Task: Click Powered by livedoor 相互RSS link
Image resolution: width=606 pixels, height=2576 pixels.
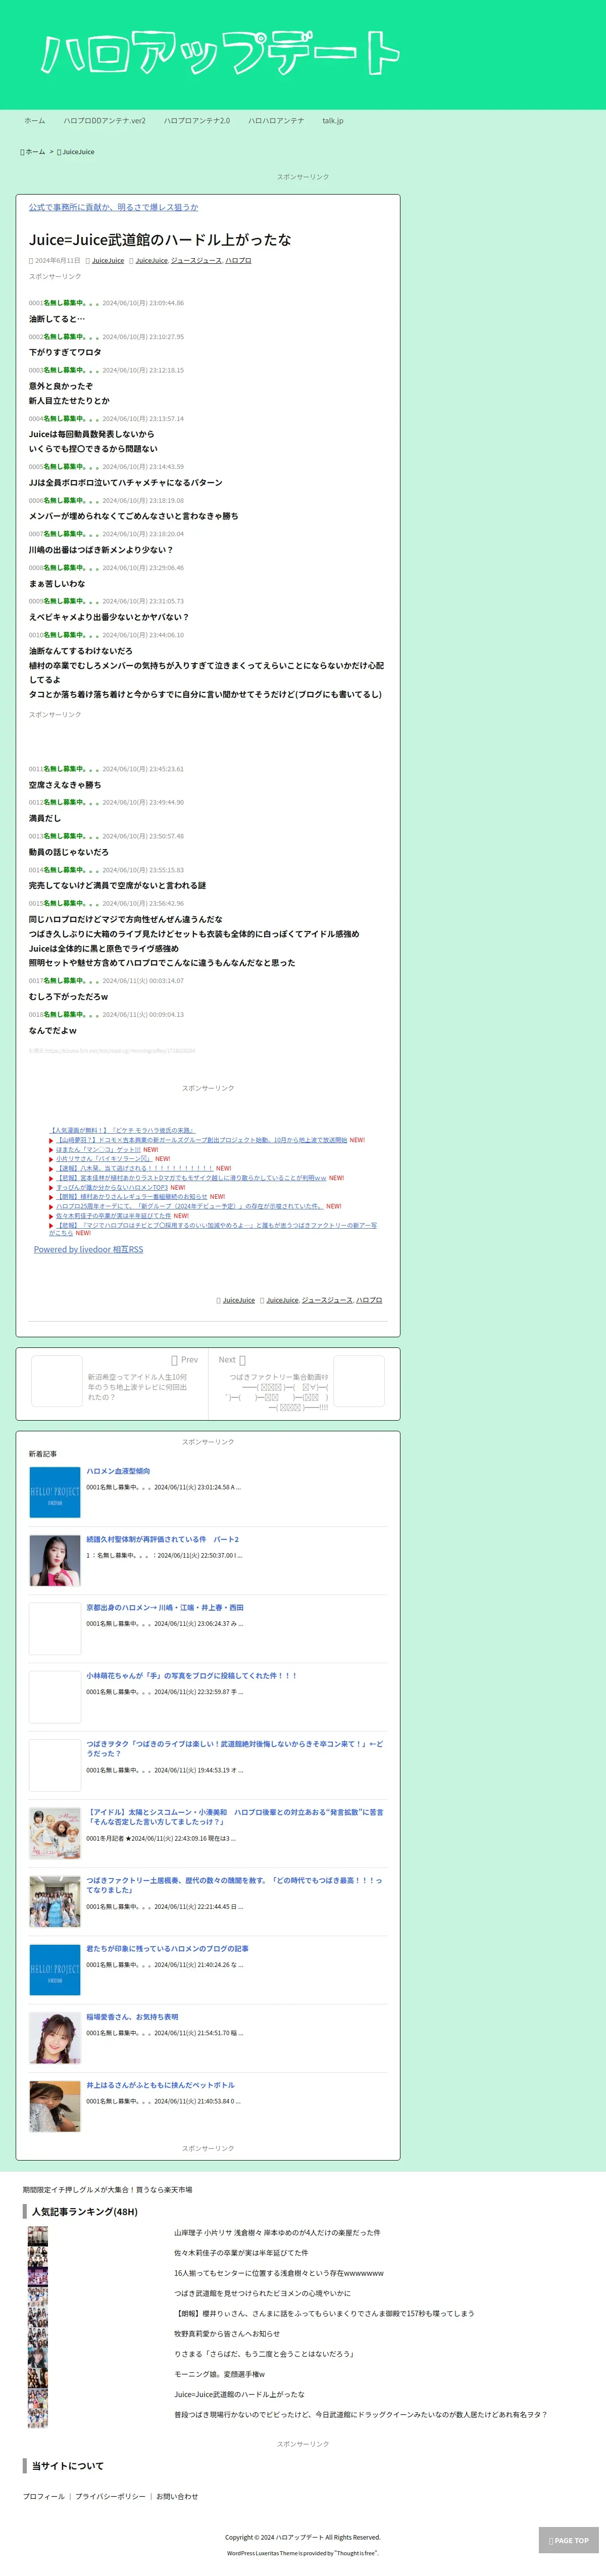Action: (x=88, y=1250)
